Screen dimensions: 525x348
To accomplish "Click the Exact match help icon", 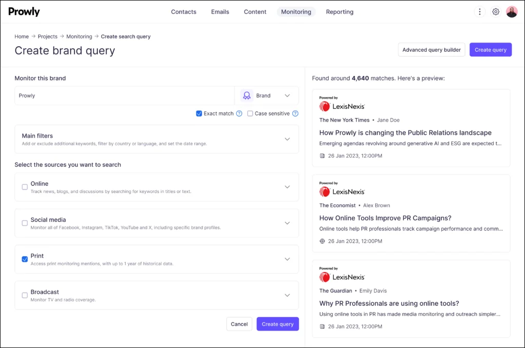I will (239, 113).
